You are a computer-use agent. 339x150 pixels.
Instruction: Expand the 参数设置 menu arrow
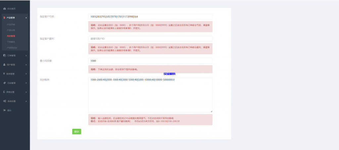26,92
